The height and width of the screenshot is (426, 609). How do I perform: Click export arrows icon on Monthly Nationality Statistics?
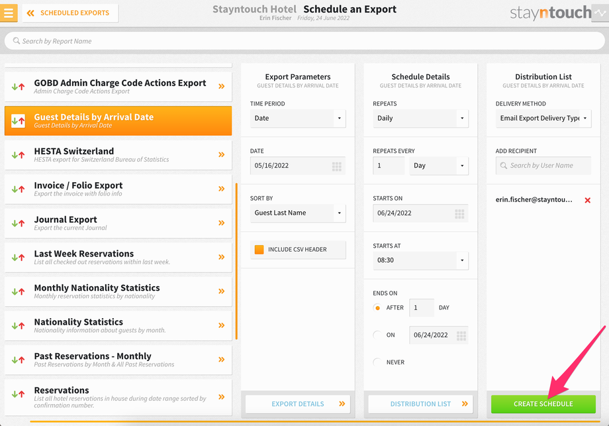tap(18, 292)
